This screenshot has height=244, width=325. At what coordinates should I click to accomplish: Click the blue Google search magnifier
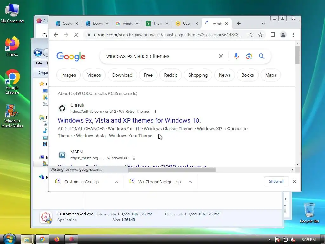click(x=262, y=56)
